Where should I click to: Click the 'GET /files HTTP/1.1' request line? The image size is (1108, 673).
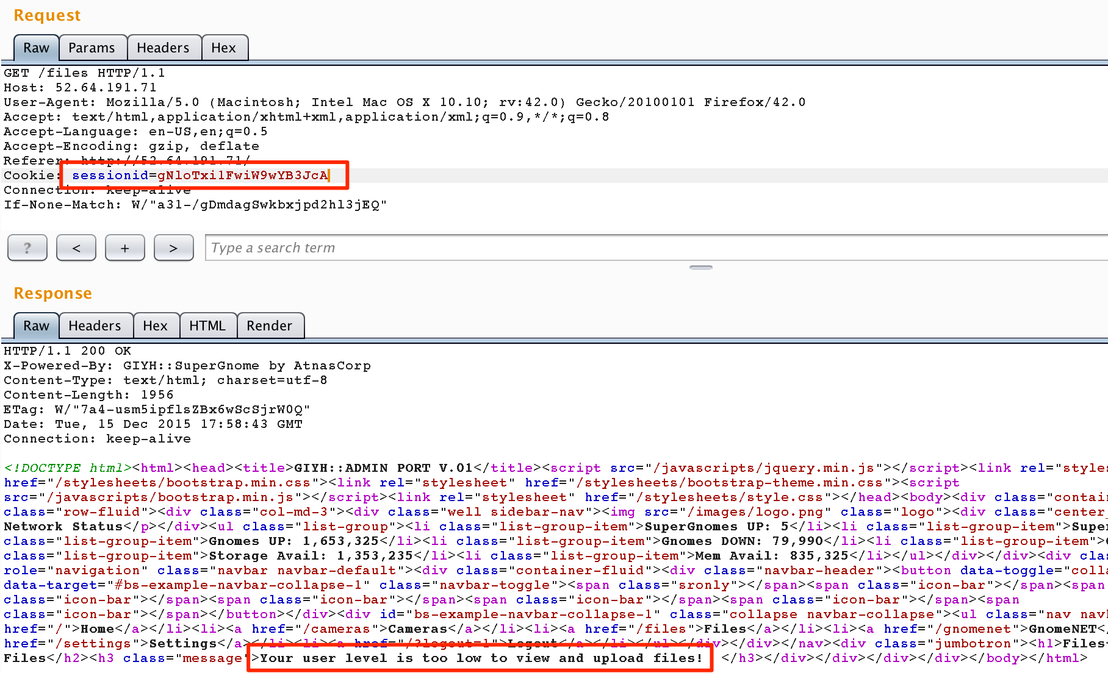tap(84, 73)
